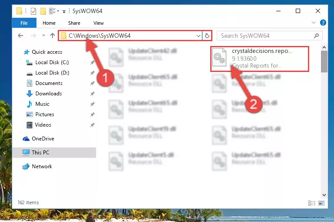Maximize the SysWOW64 window

pyautogui.click(x=298, y=11)
